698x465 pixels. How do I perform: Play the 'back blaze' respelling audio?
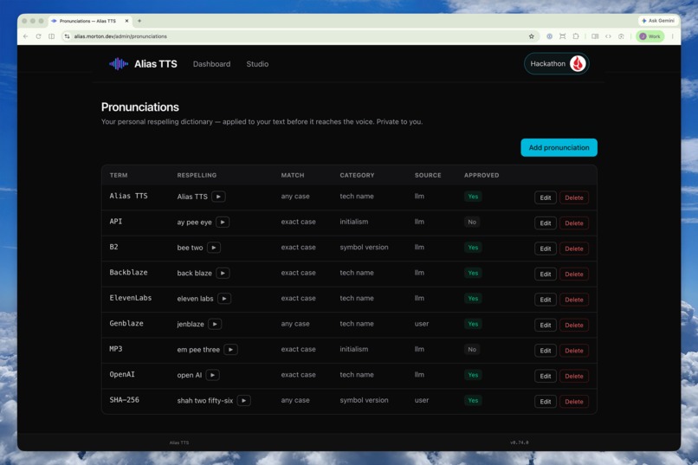(223, 274)
